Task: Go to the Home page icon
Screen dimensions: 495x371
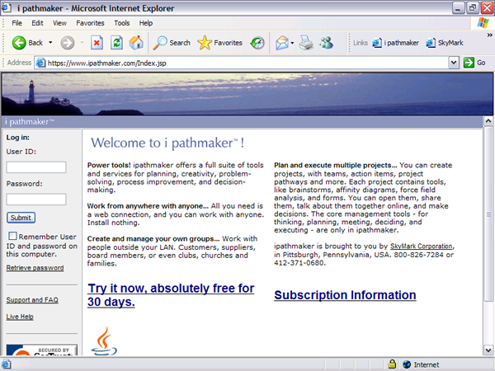Action: point(136,43)
